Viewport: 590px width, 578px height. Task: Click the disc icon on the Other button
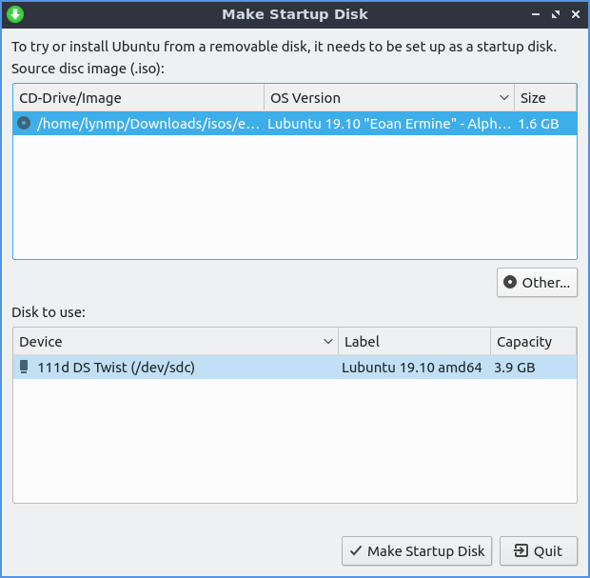510,282
